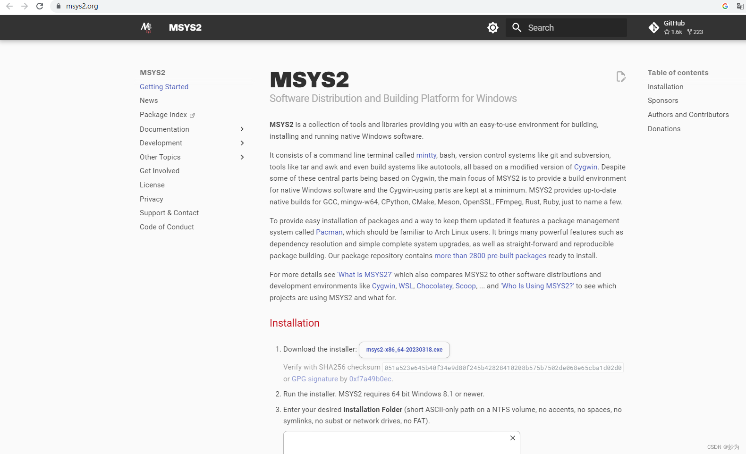Click the browser forward arrow
The image size is (746, 454).
coord(25,6)
